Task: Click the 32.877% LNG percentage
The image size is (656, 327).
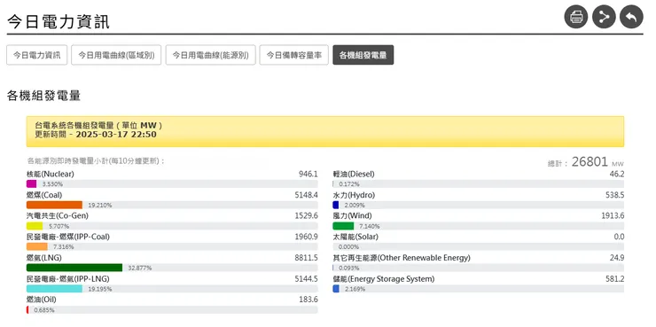Action: (140, 268)
